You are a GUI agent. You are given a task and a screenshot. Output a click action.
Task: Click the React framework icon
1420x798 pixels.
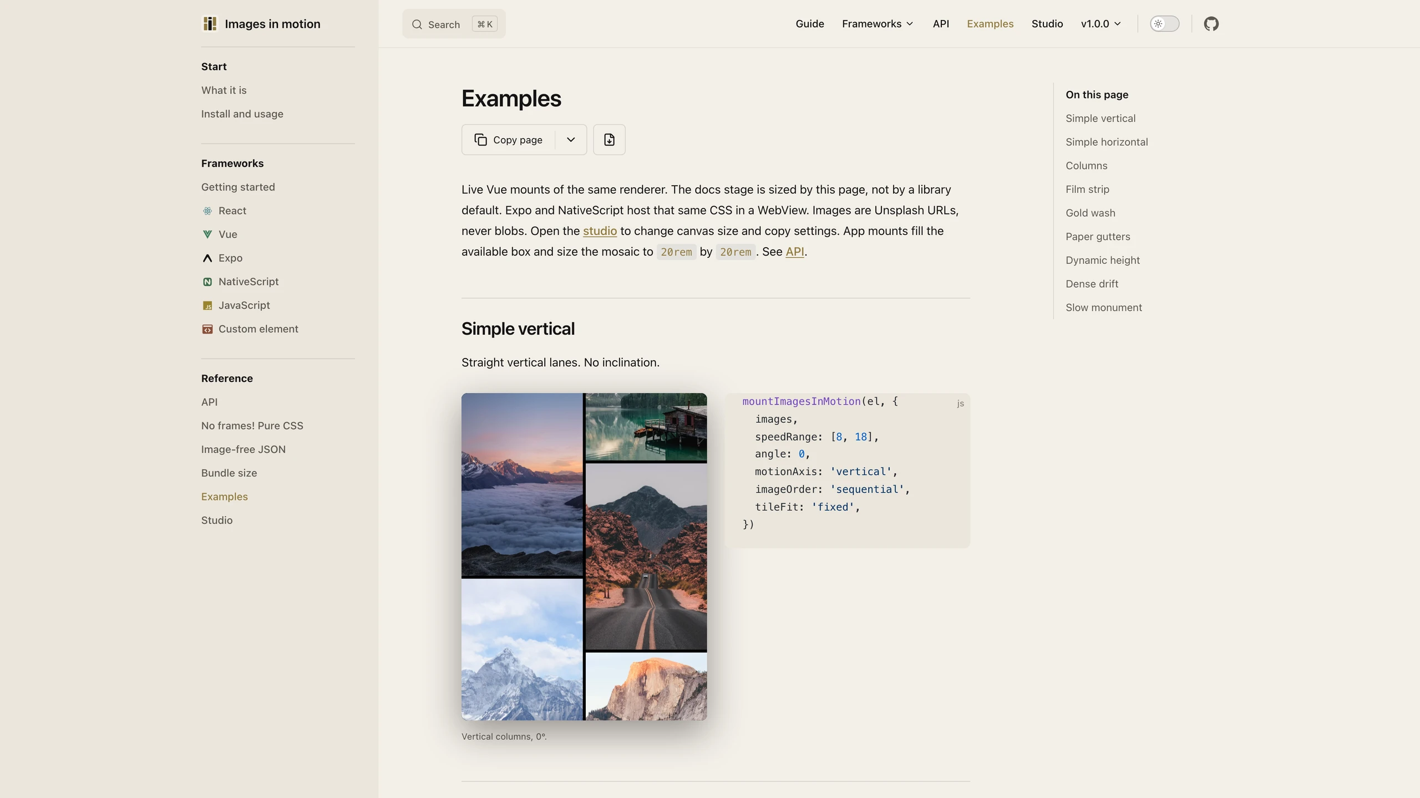(207, 211)
